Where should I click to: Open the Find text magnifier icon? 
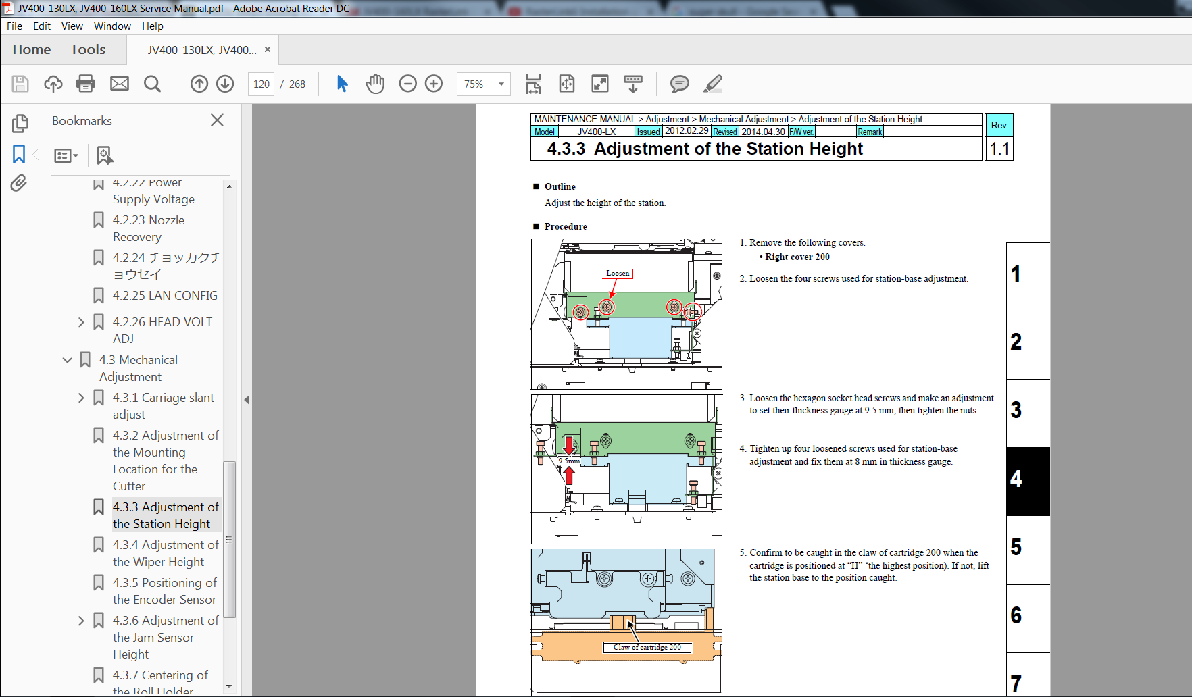153,84
